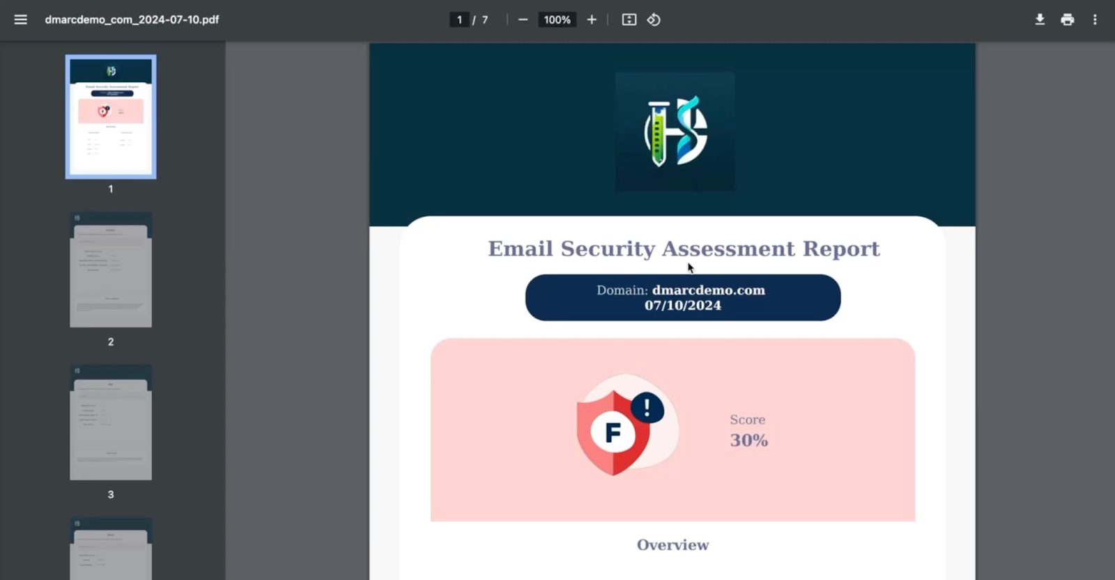This screenshot has height=580, width=1115.
Task: Click the Overview section heading
Action: 672,545
